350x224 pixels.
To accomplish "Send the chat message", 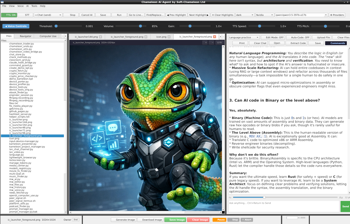I will click(x=345, y=206).
